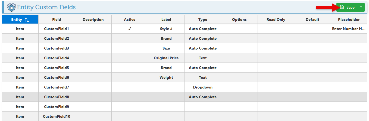Click the sort ascending icon in Entity header
This screenshot has width=369, height=121.
[27, 20]
